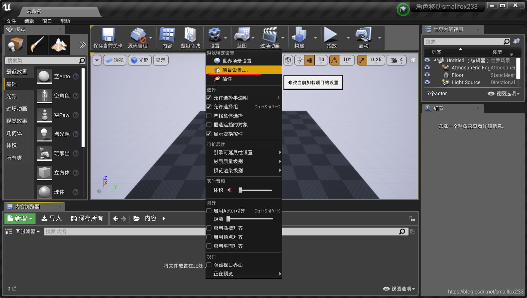Click help icon beside 空Acto
This screenshot has width=527, height=298.
click(76, 76)
